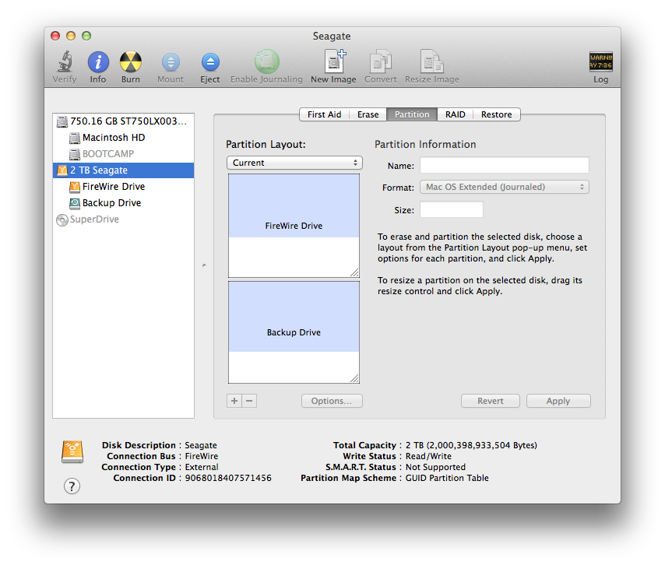The width and height of the screenshot is (665, 565).
Task: Click the sidebar splitter handle
Action: point(204,265)
